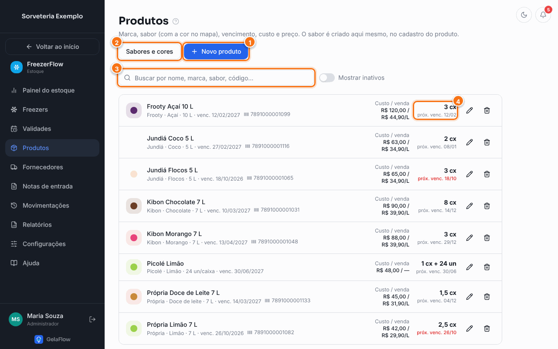Go to Movimentações
This screenshot has width=558, height=349.
point(52,205)
